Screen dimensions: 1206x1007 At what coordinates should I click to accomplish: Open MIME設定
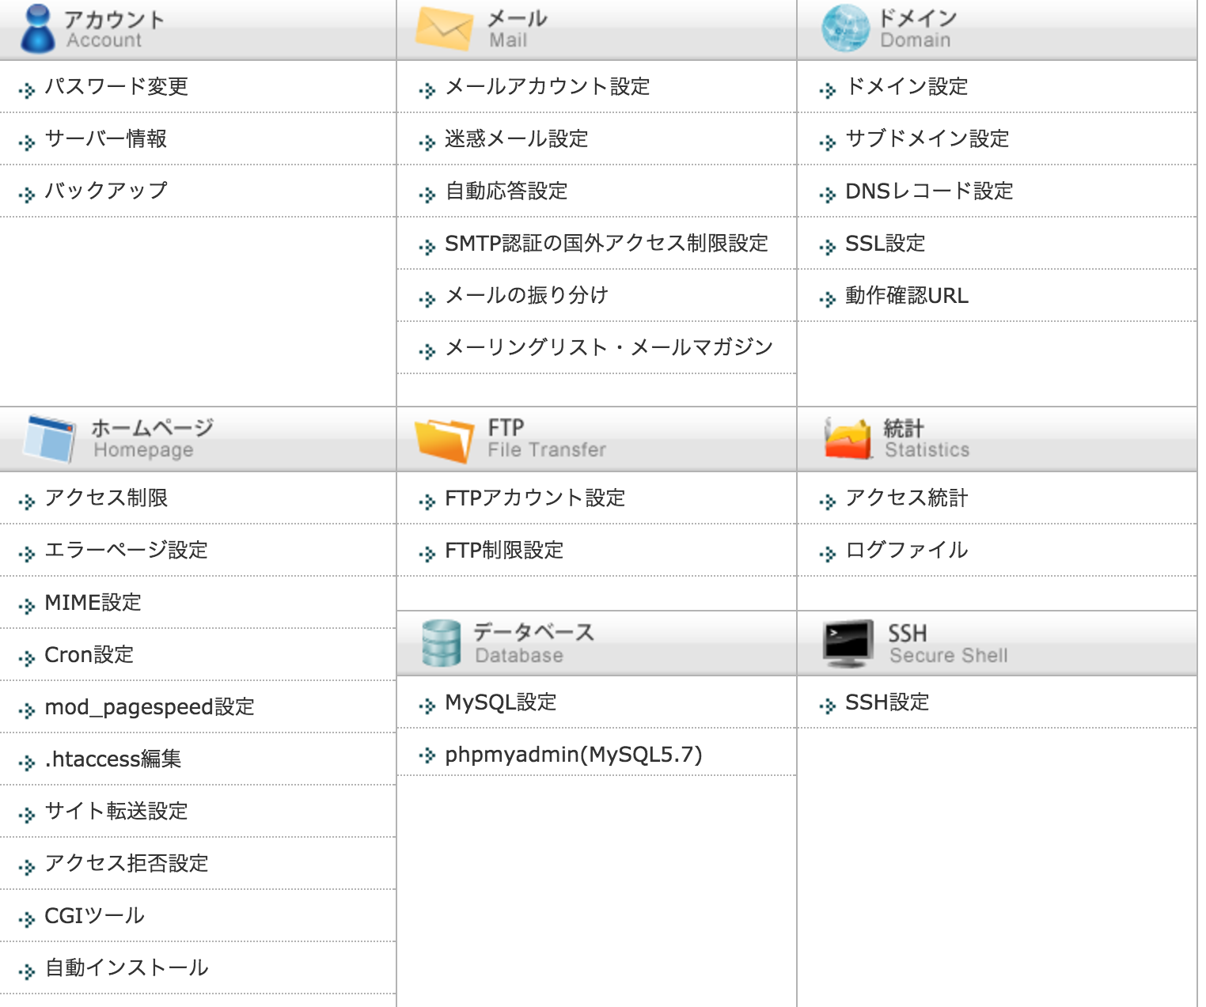[93, 602]
